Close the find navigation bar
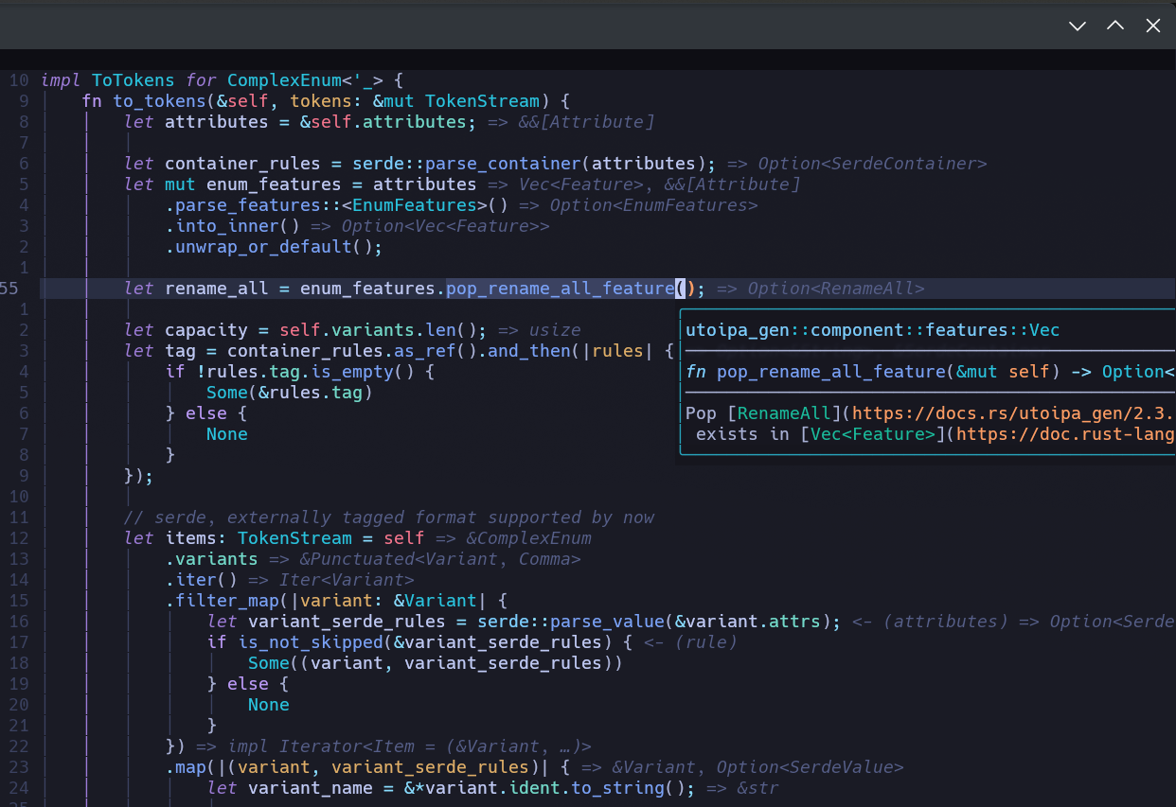The image size is (1176, 807). pyautogui.click(x=1153, y=26)
